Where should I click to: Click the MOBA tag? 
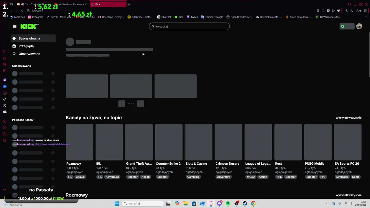[x=251, y=177]
